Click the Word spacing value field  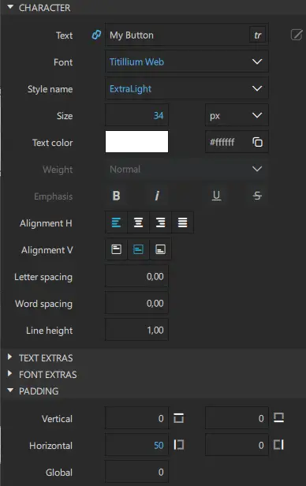pos(136,303)
